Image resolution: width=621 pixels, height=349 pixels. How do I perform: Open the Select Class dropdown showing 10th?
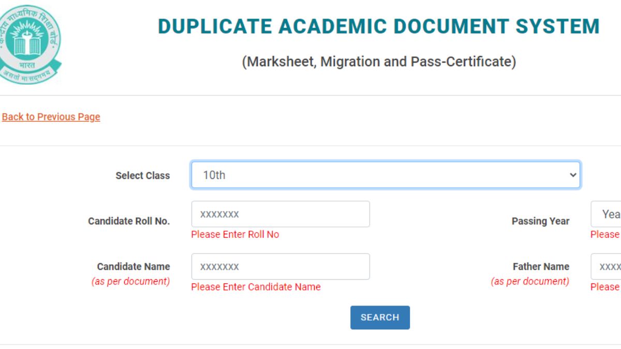385,175
